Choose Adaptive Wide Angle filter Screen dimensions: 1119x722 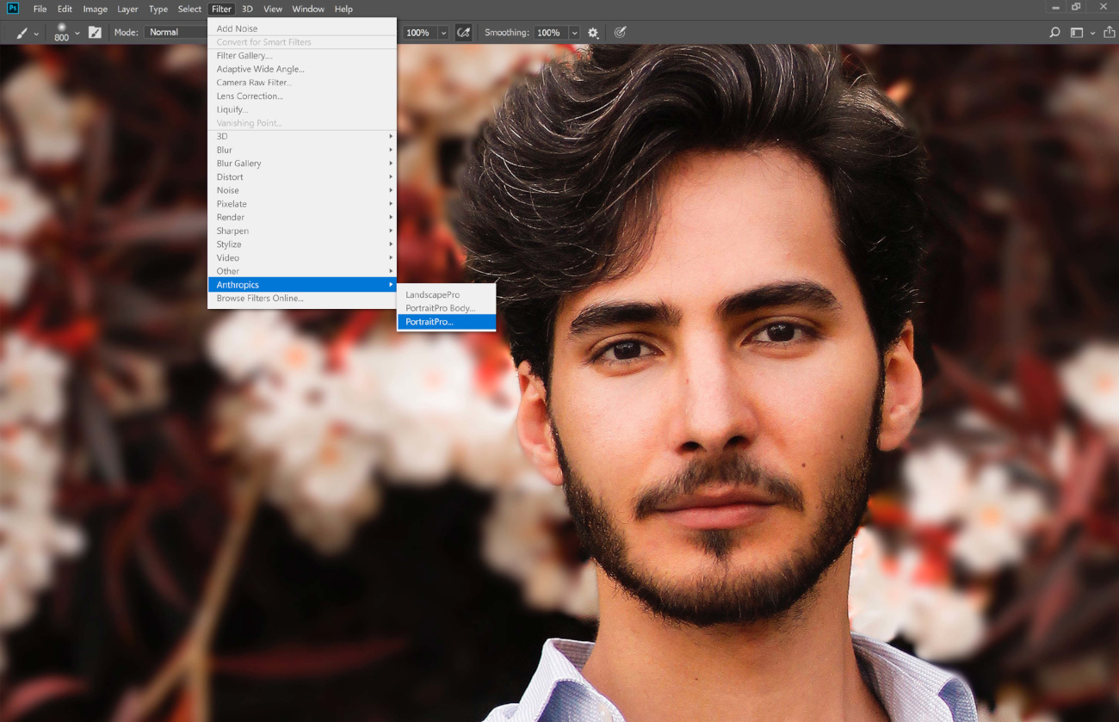pyautogui.click(x=302, y=69)
